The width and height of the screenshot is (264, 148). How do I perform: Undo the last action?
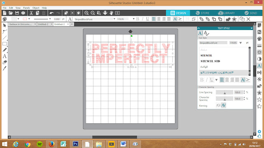52,13
